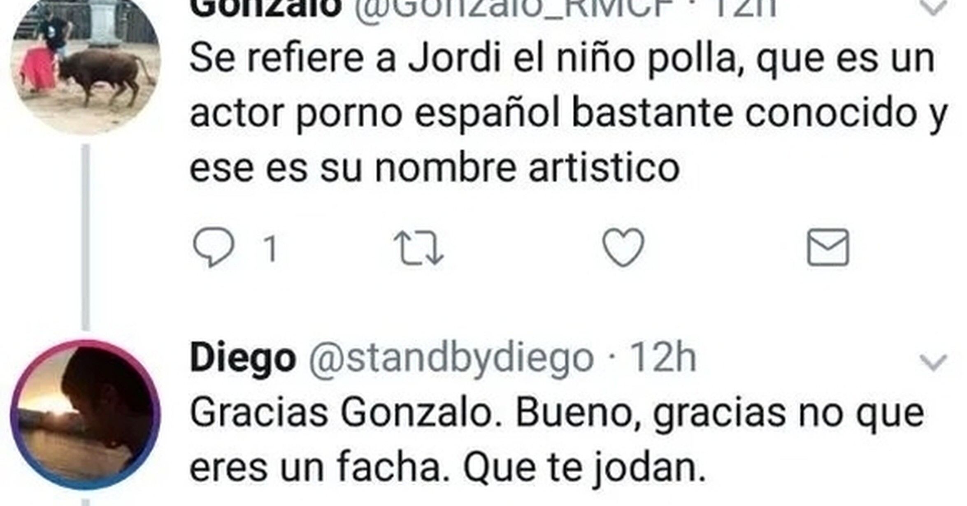This screenshot has height=506, width=967.
Task: Click the thread line connecting the two avatars
Action: 86,237
